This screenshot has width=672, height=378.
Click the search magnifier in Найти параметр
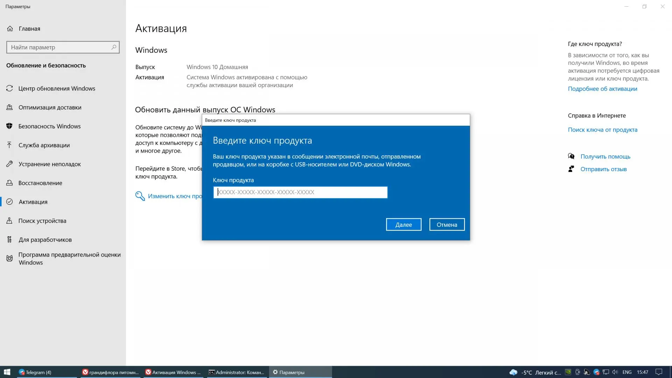click(114, 47)
